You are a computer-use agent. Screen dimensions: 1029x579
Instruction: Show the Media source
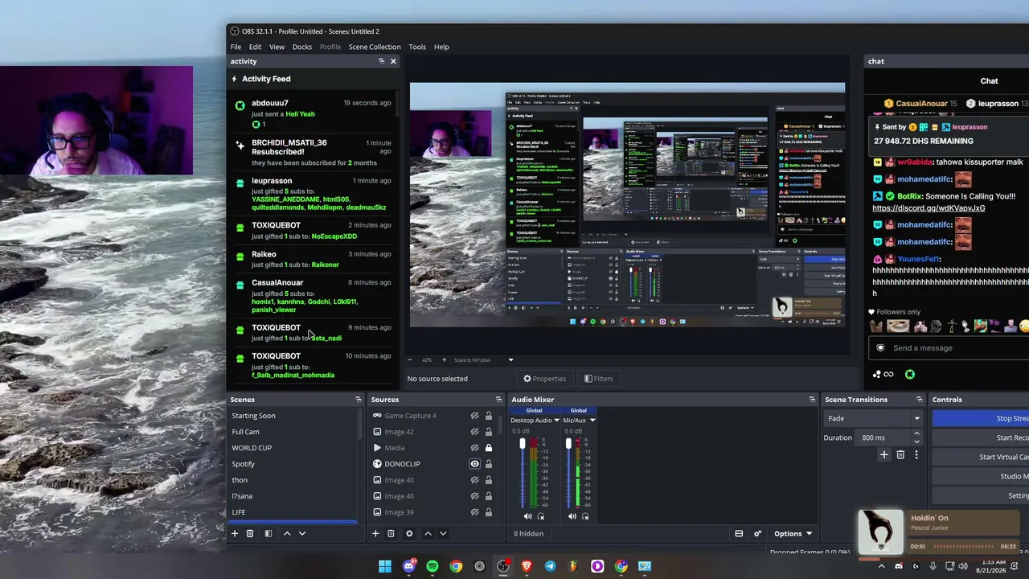[x=474, y=448]
